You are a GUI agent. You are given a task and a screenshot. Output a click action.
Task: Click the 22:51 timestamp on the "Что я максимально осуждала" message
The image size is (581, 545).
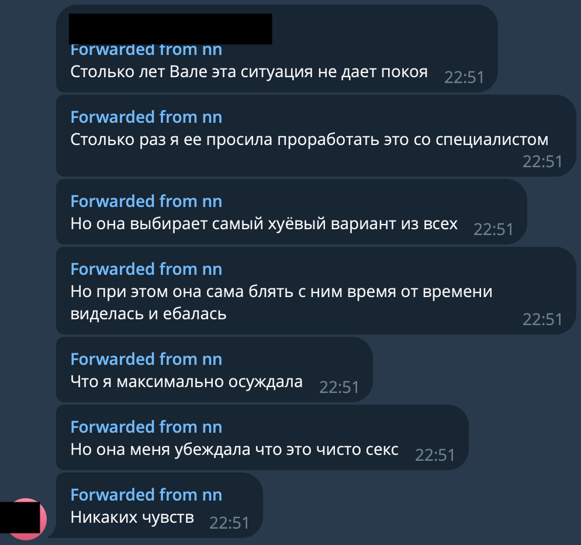pyautogui.click(x=339, y=388)
